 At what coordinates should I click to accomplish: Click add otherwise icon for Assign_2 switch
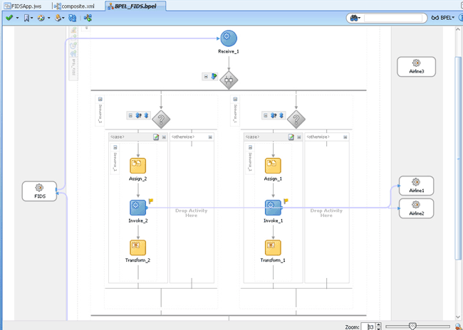coord(147,115)
